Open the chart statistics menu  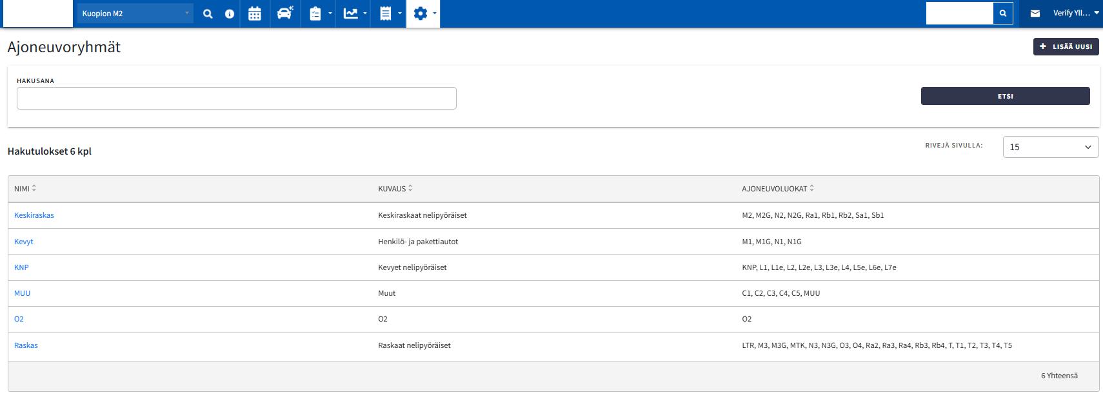(x=353, y=14)
